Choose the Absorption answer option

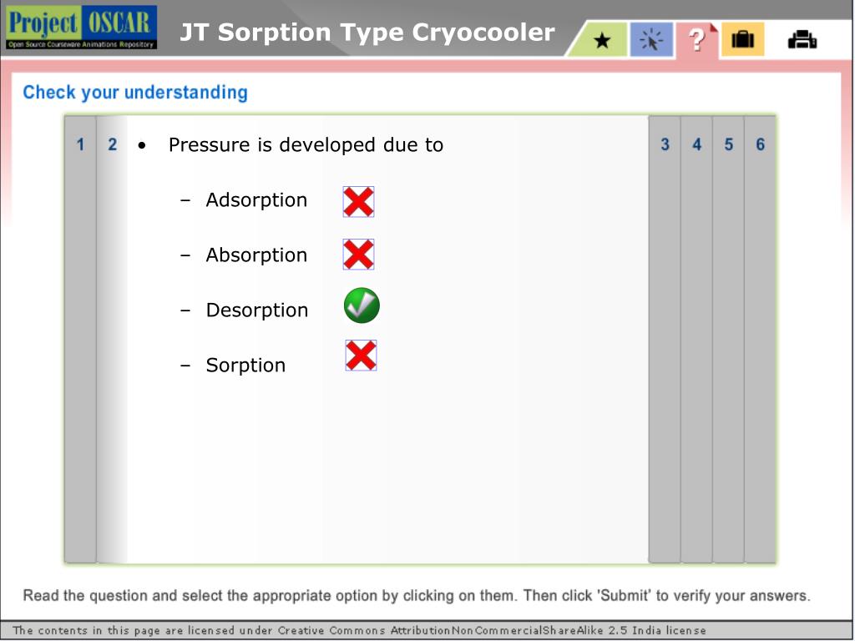tap(256, 255)
